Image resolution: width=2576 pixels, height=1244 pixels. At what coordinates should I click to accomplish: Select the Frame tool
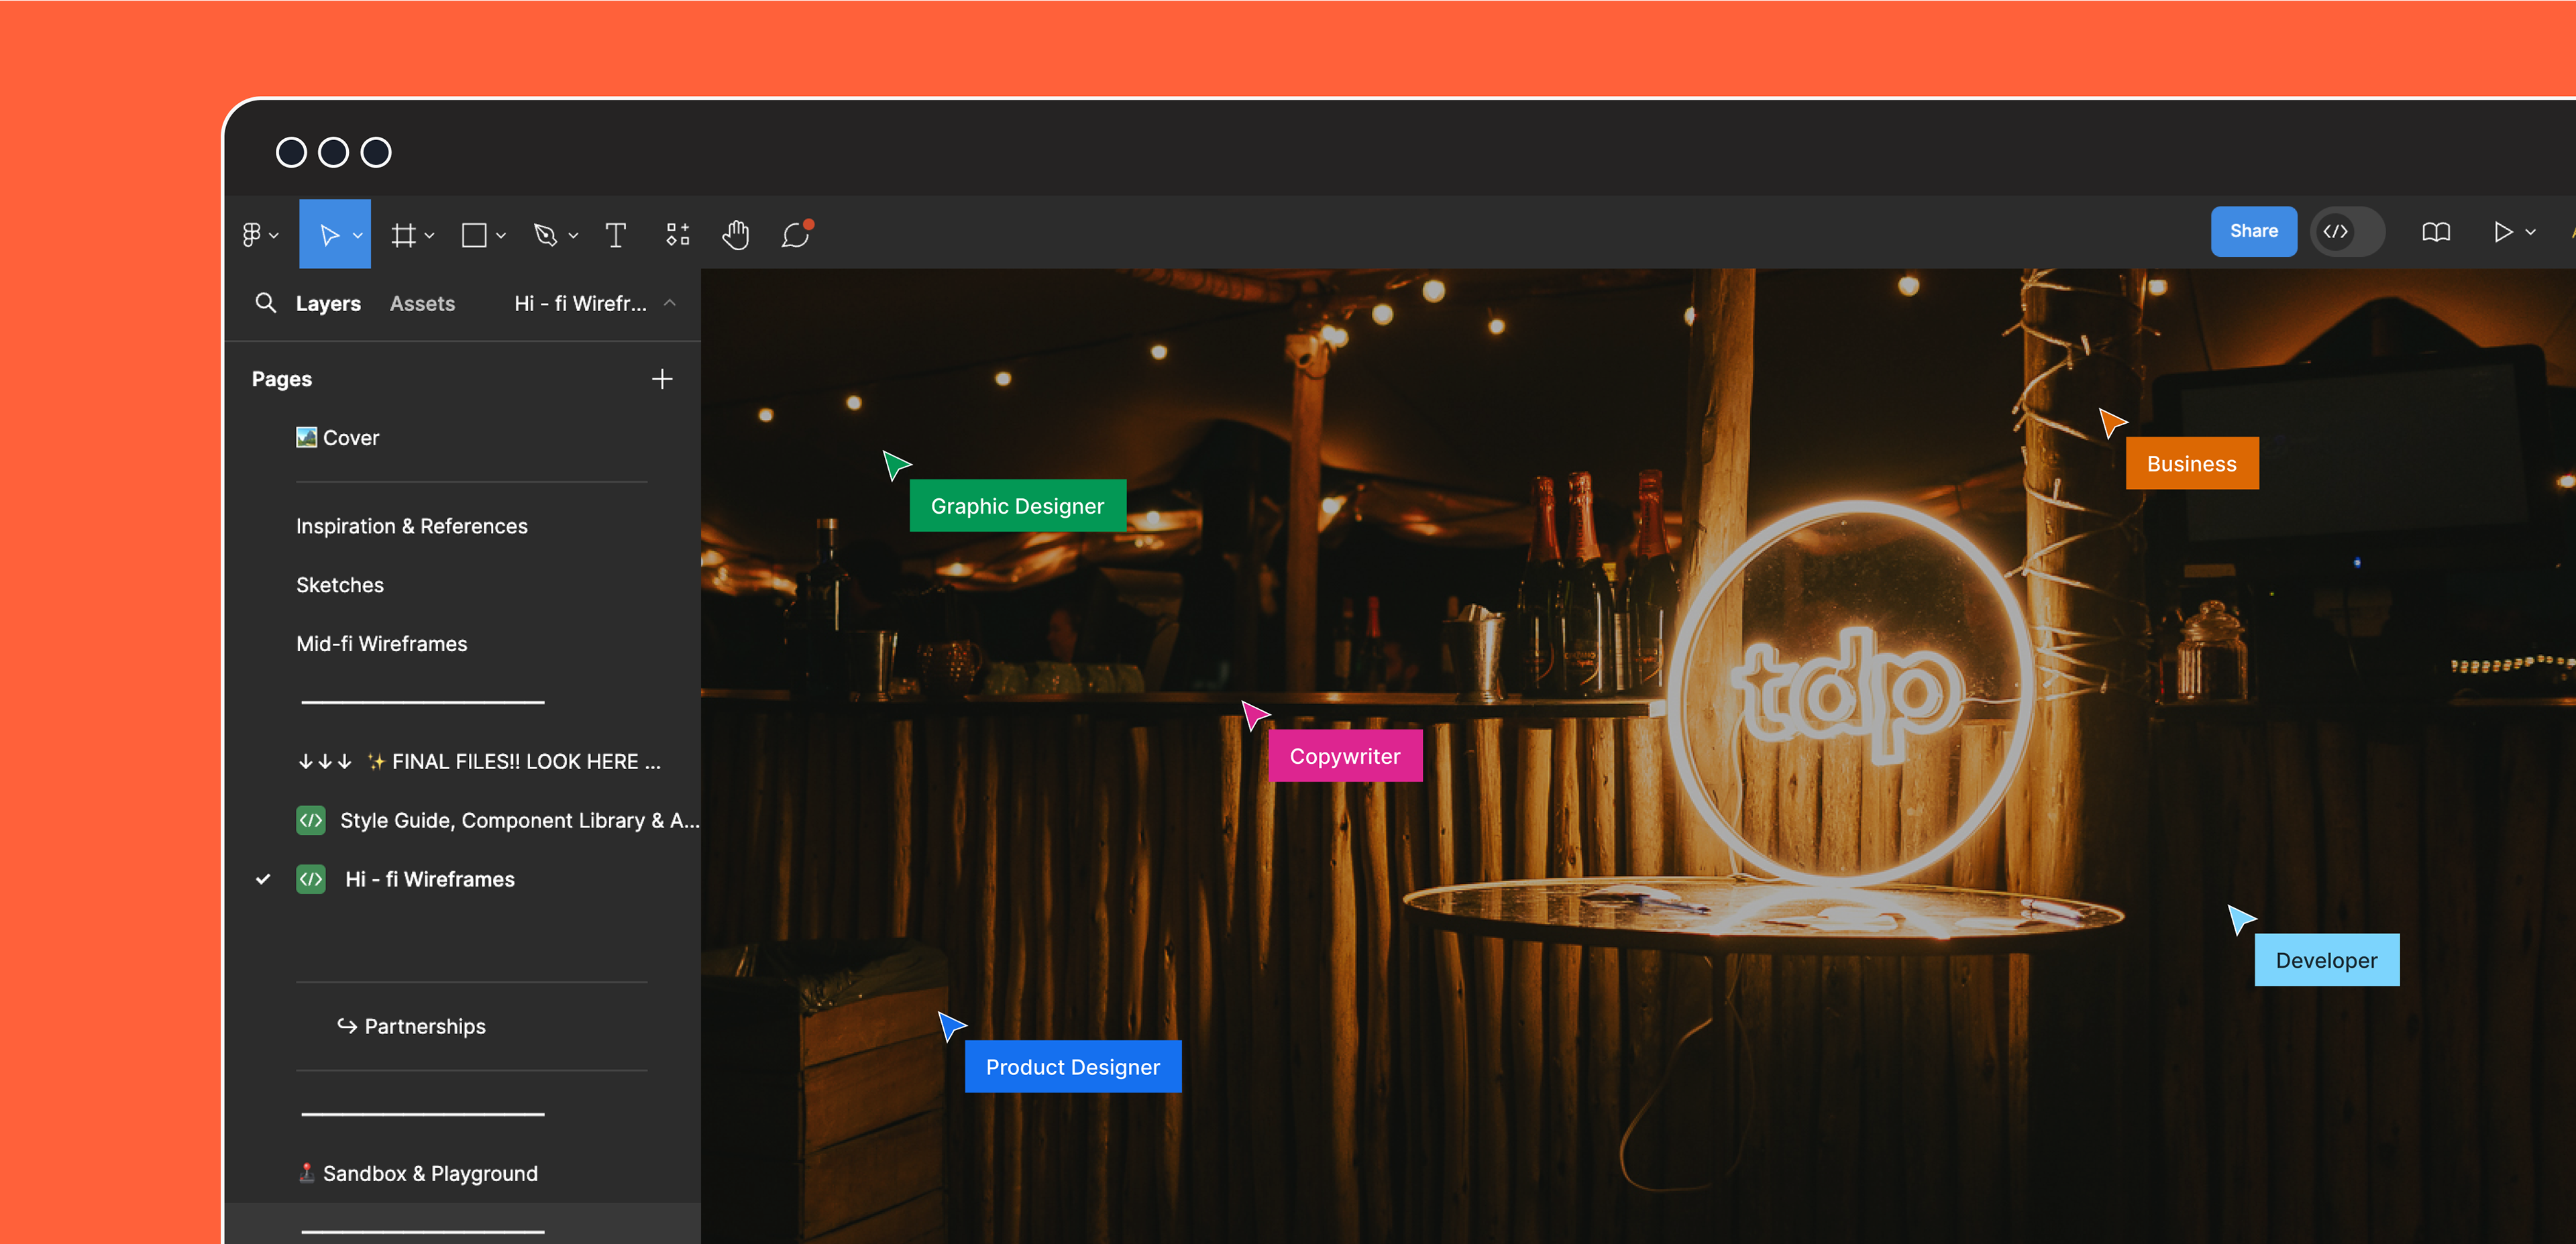pyautogui.click(x=403, y=234)
